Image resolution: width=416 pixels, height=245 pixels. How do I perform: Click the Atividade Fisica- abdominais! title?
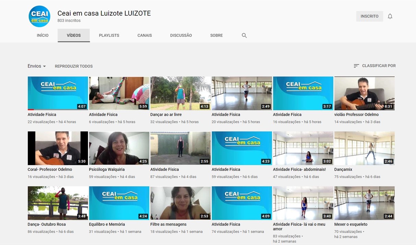pyautogui.click(x=299, y=169)
